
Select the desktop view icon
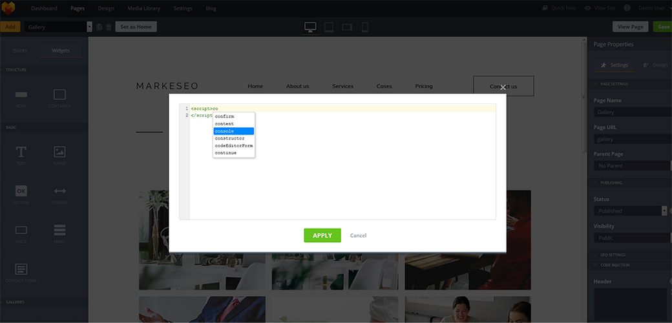310,27
